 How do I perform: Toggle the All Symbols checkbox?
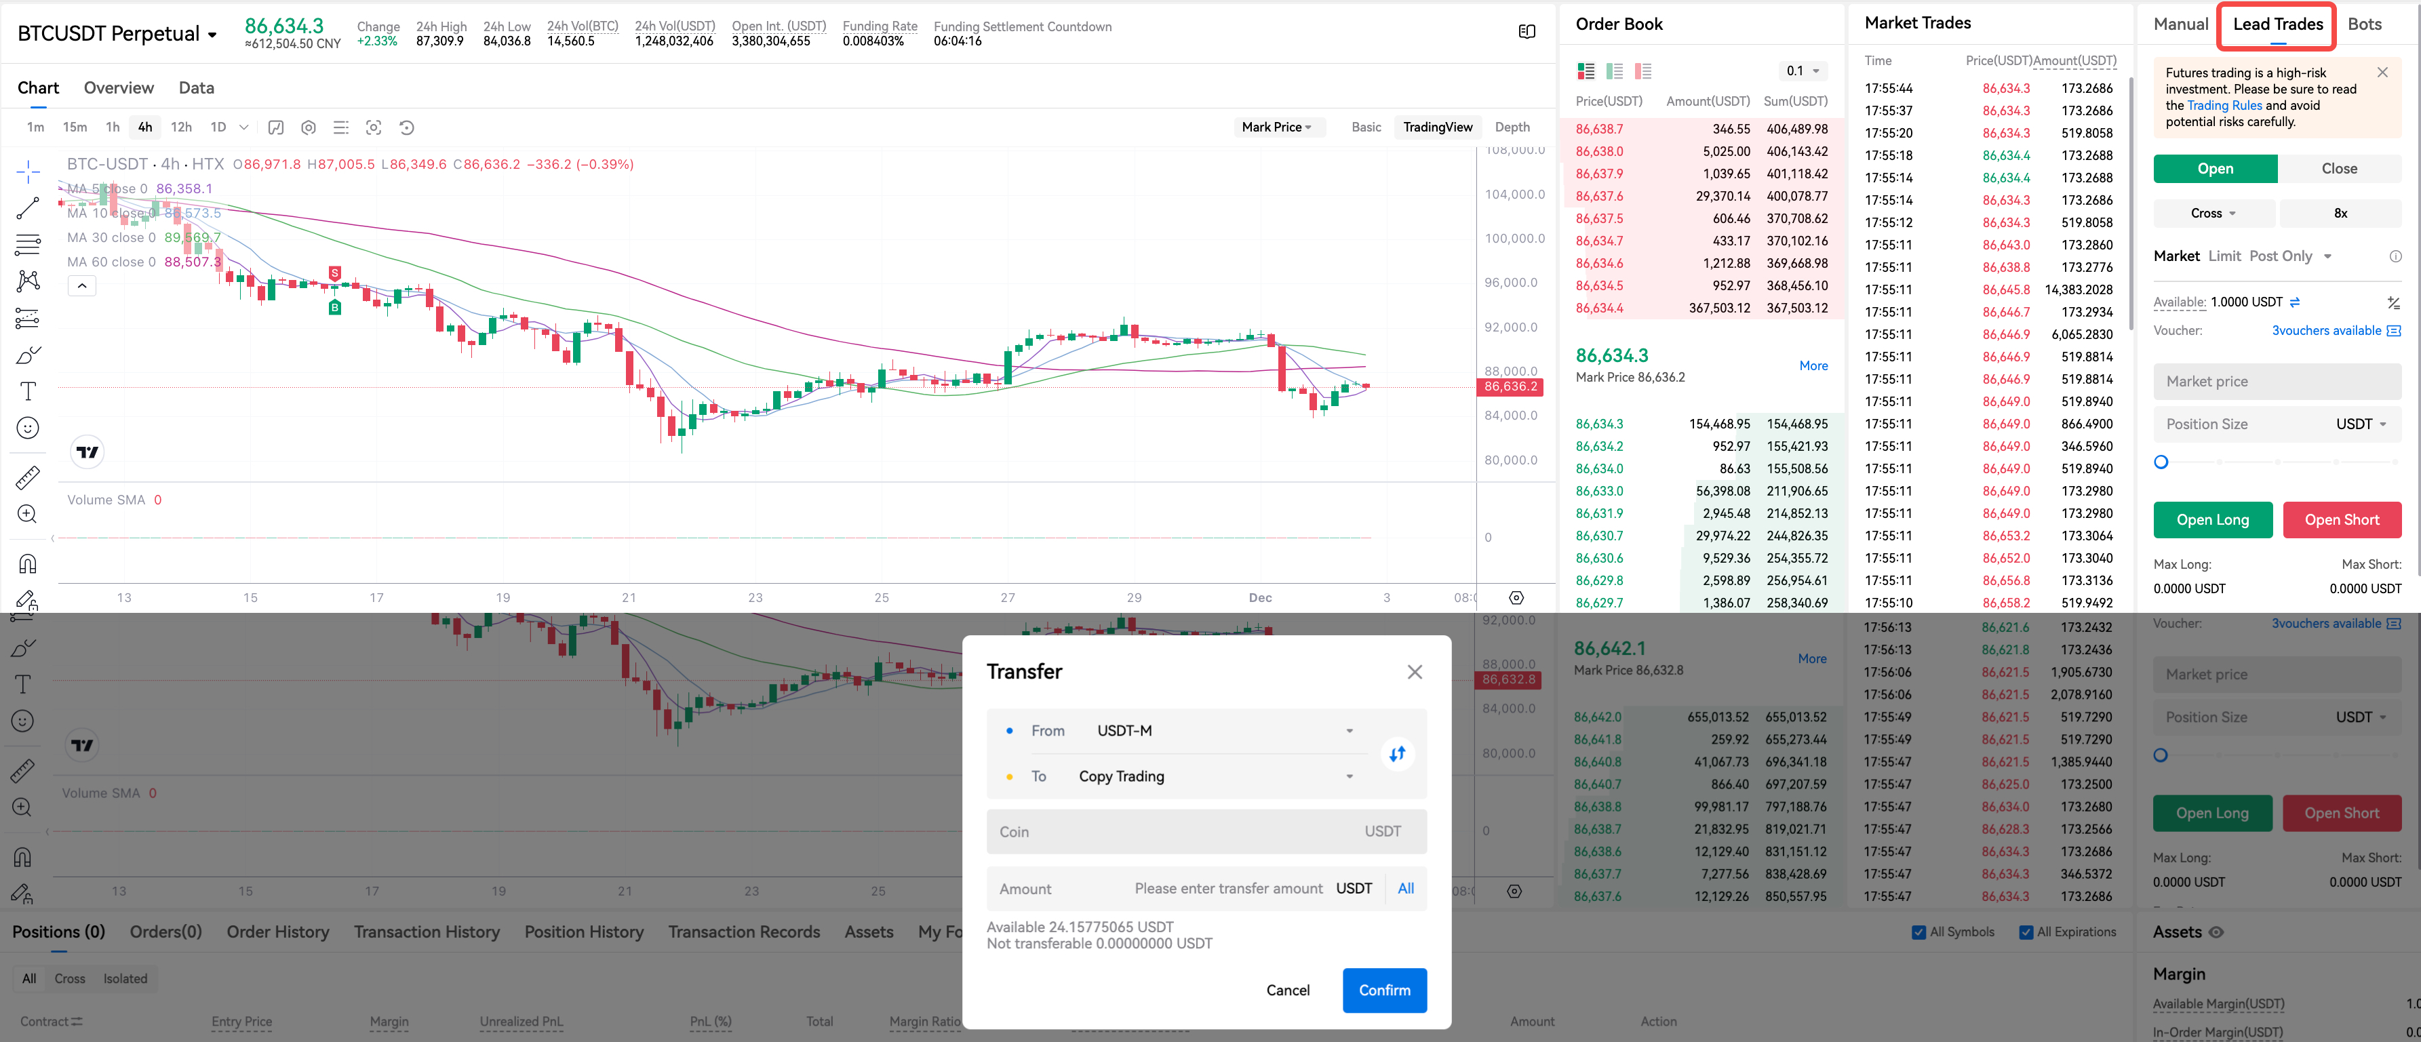point(1918,932)
